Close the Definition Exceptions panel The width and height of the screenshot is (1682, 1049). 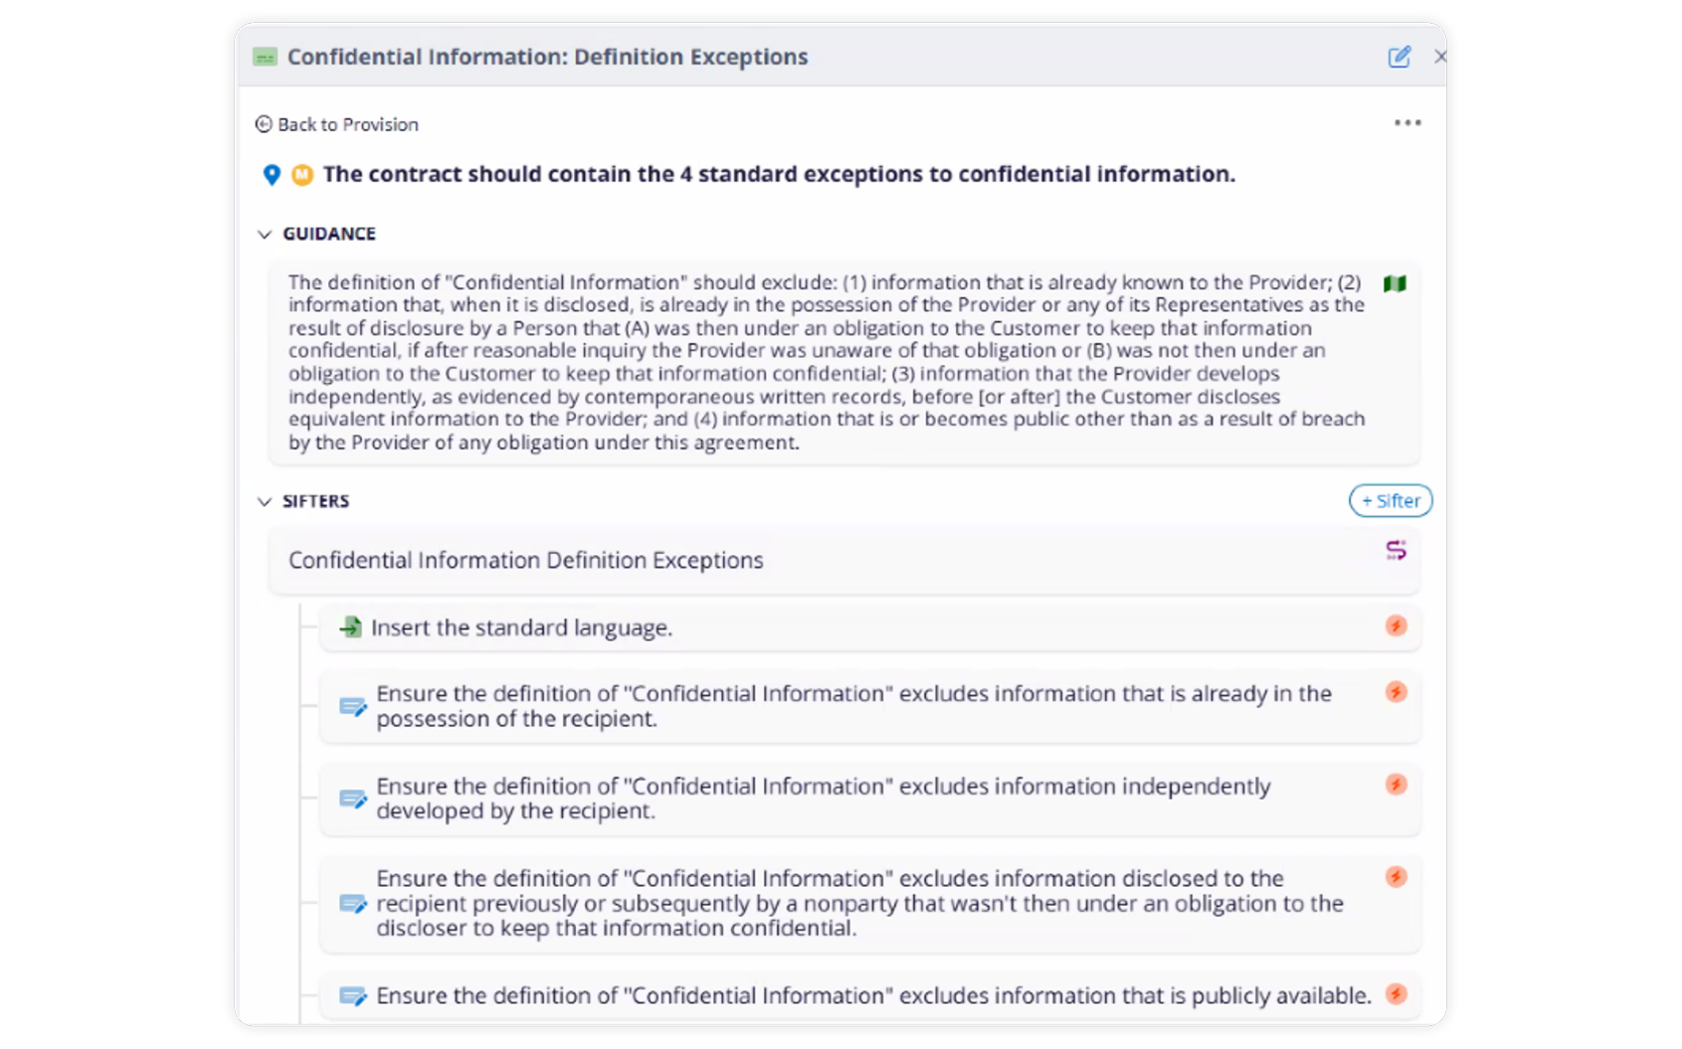[1439, 57]
